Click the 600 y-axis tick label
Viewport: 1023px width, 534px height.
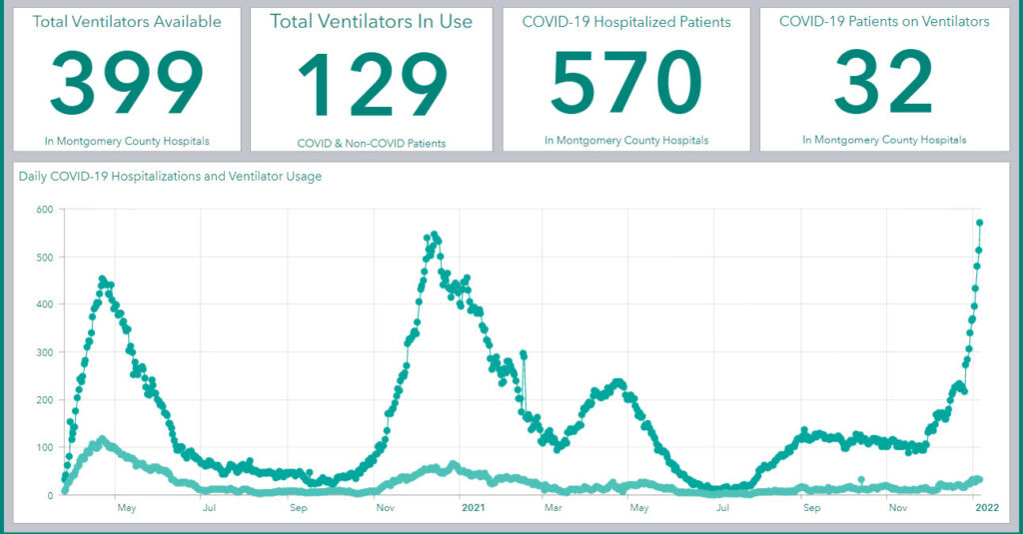click(45, 210)
